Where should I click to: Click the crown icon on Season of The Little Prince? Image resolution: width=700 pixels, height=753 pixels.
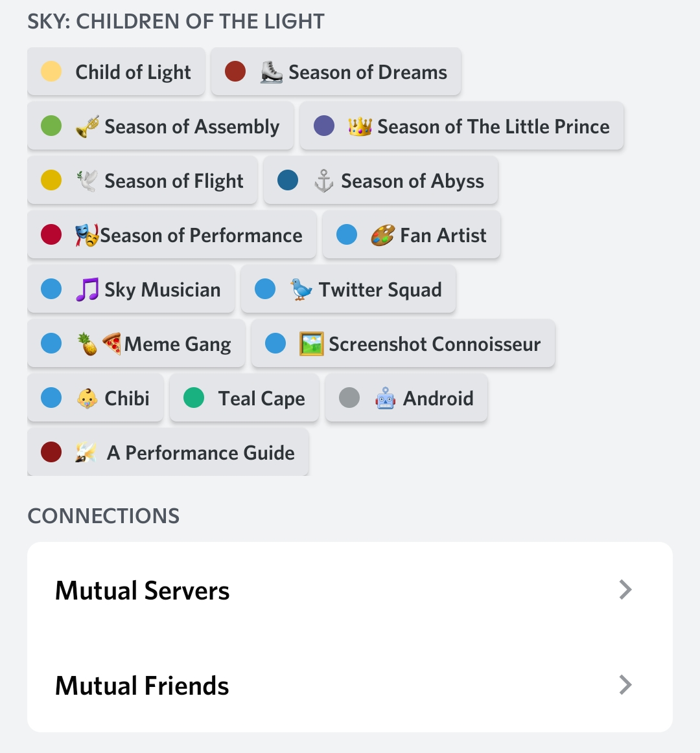point(360,126)
